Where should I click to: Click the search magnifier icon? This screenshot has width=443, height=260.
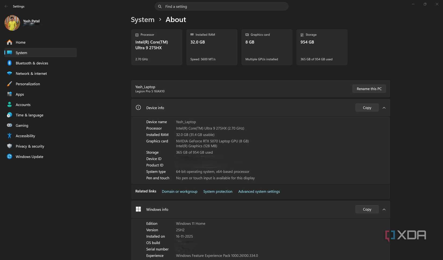click(x=160, y=6)
